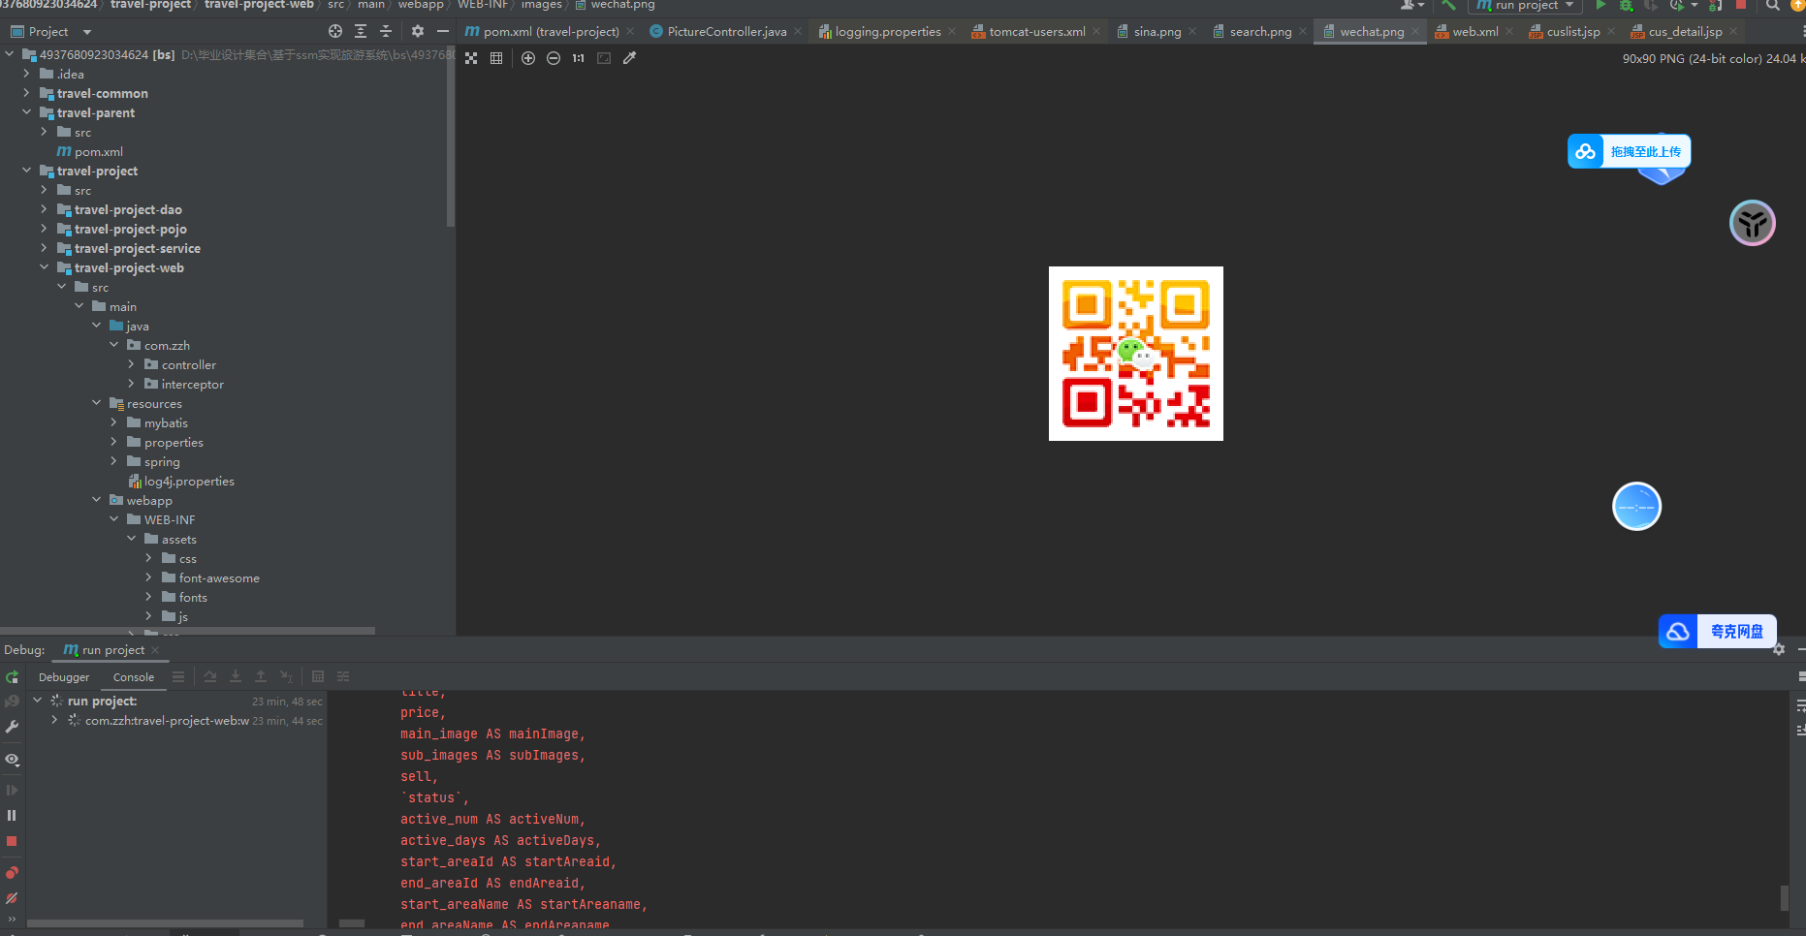Viewport: 1806px width, 936px height.
Task: Click the red Stop button in top toolbar
Action: 1741,5
